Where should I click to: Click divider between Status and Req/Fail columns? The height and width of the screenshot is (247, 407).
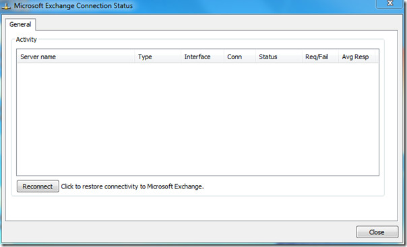(302, 57)
